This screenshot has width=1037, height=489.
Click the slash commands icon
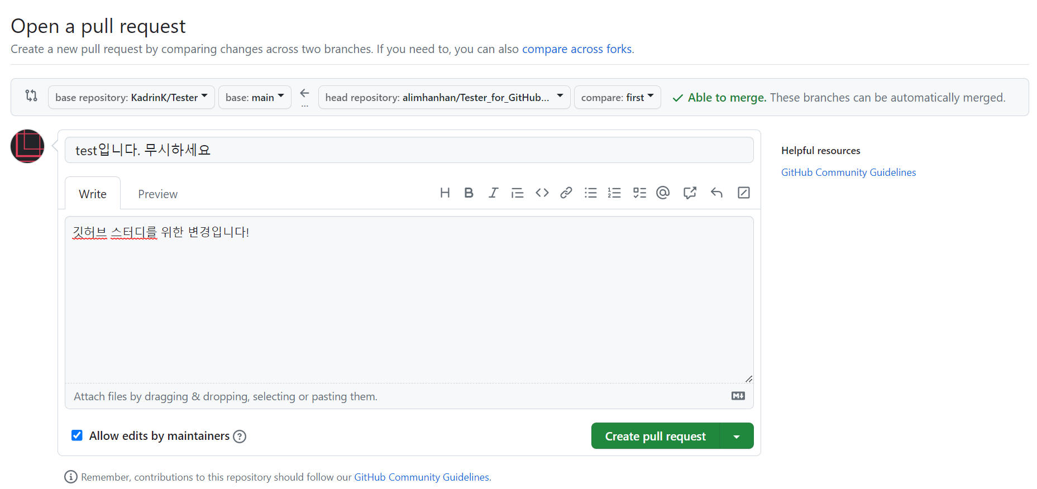pos(743,193)
